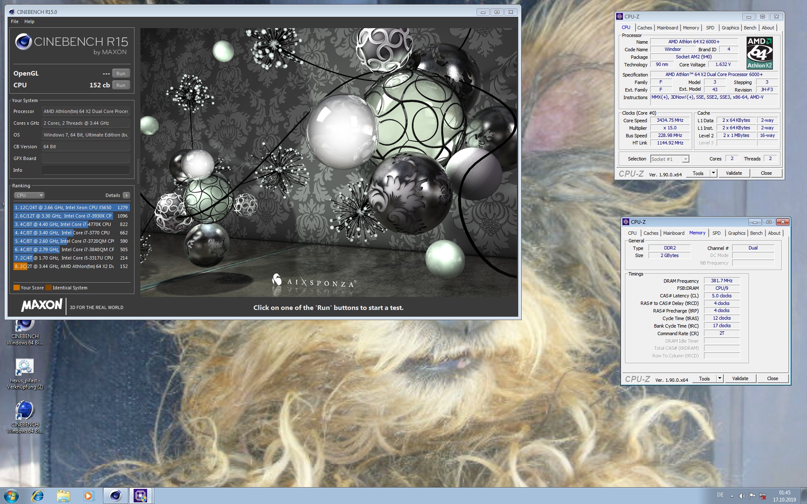Click Tools button in lower CPU-Z window
Viewport: 807px width, 504px height.
pyautogui.click(x=704, y=378)
